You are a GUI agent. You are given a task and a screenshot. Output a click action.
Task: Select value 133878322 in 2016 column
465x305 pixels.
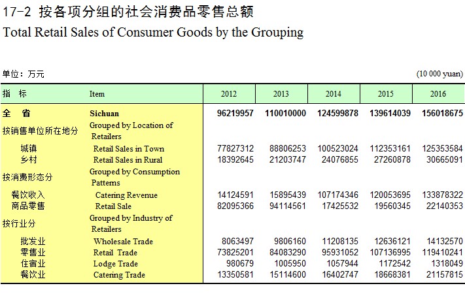[443, 195]
